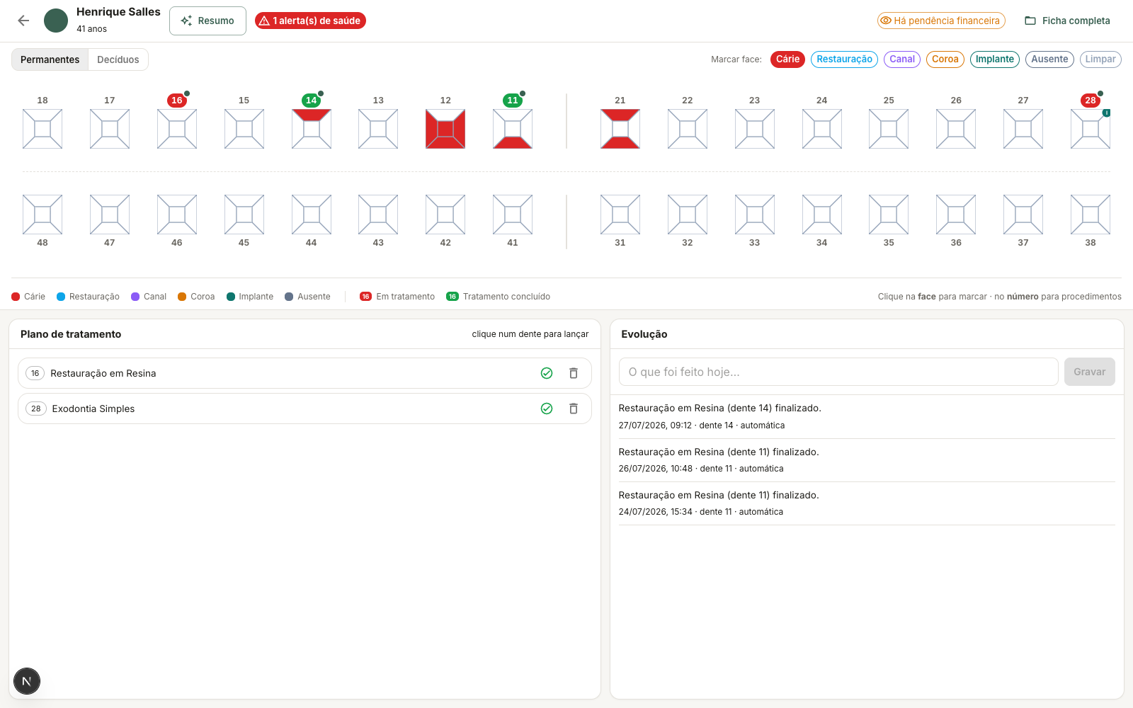Click tooth number 46 label

point(177,243)
